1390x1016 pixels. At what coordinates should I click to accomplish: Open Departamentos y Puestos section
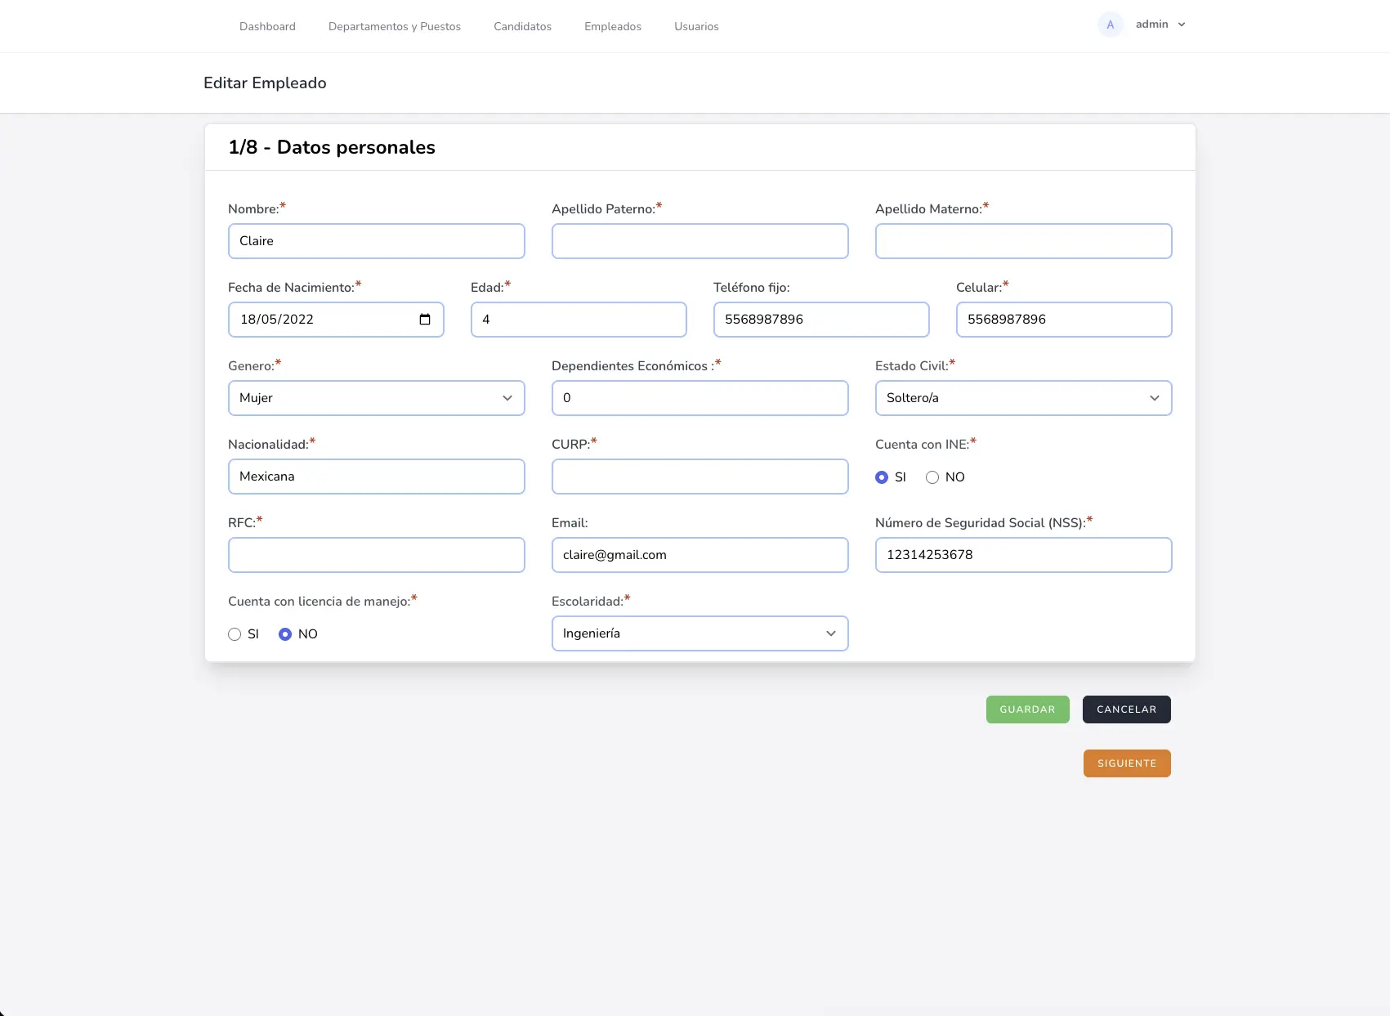[395, 26]
